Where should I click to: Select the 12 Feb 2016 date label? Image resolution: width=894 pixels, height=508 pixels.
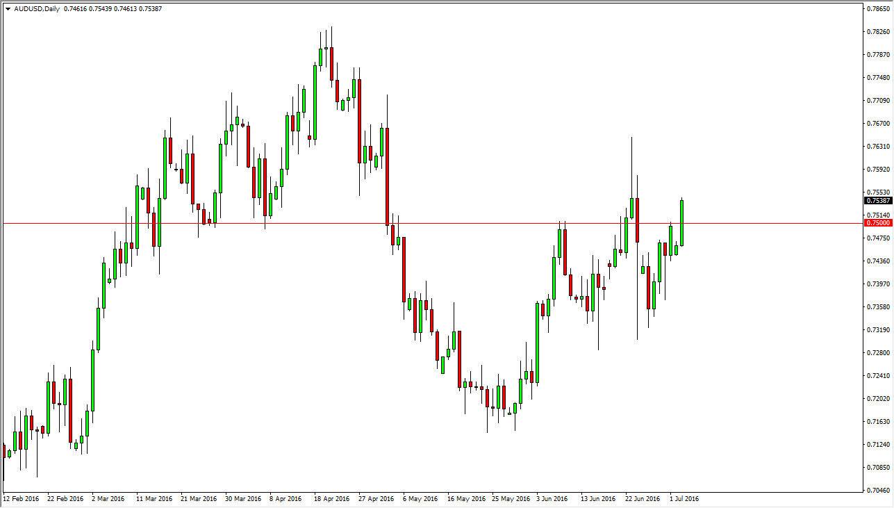tap(22, 499)
